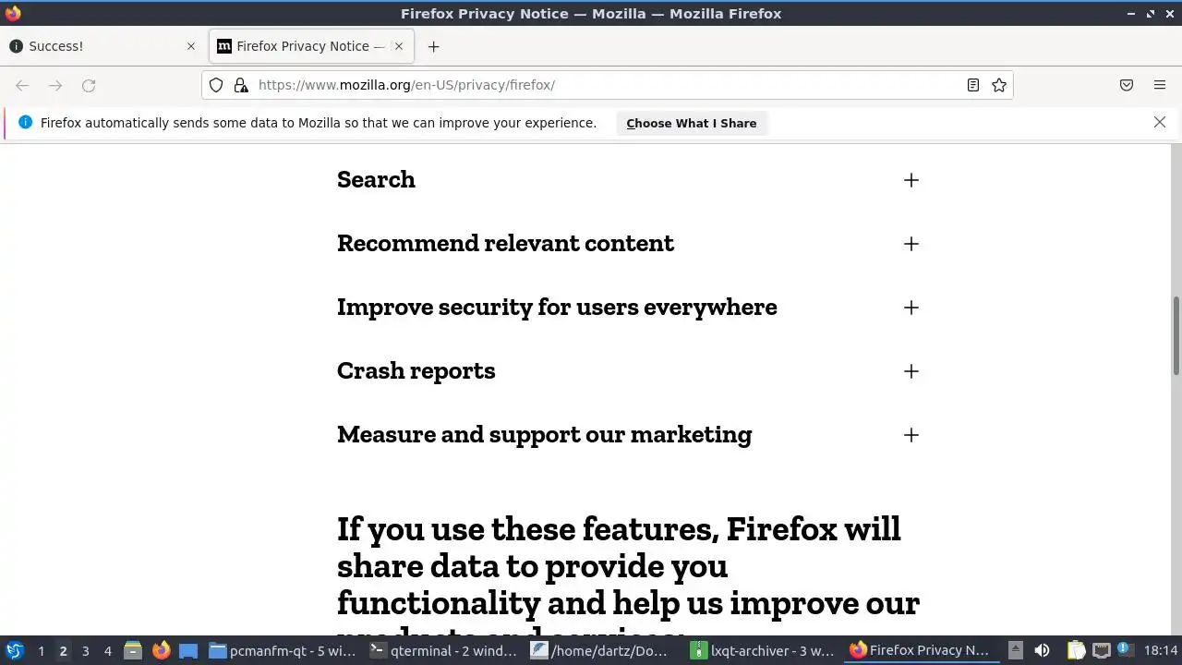Click the Firefox logo in title bar
Viewport: 1182px width, 665px height.
pos(13,13)
